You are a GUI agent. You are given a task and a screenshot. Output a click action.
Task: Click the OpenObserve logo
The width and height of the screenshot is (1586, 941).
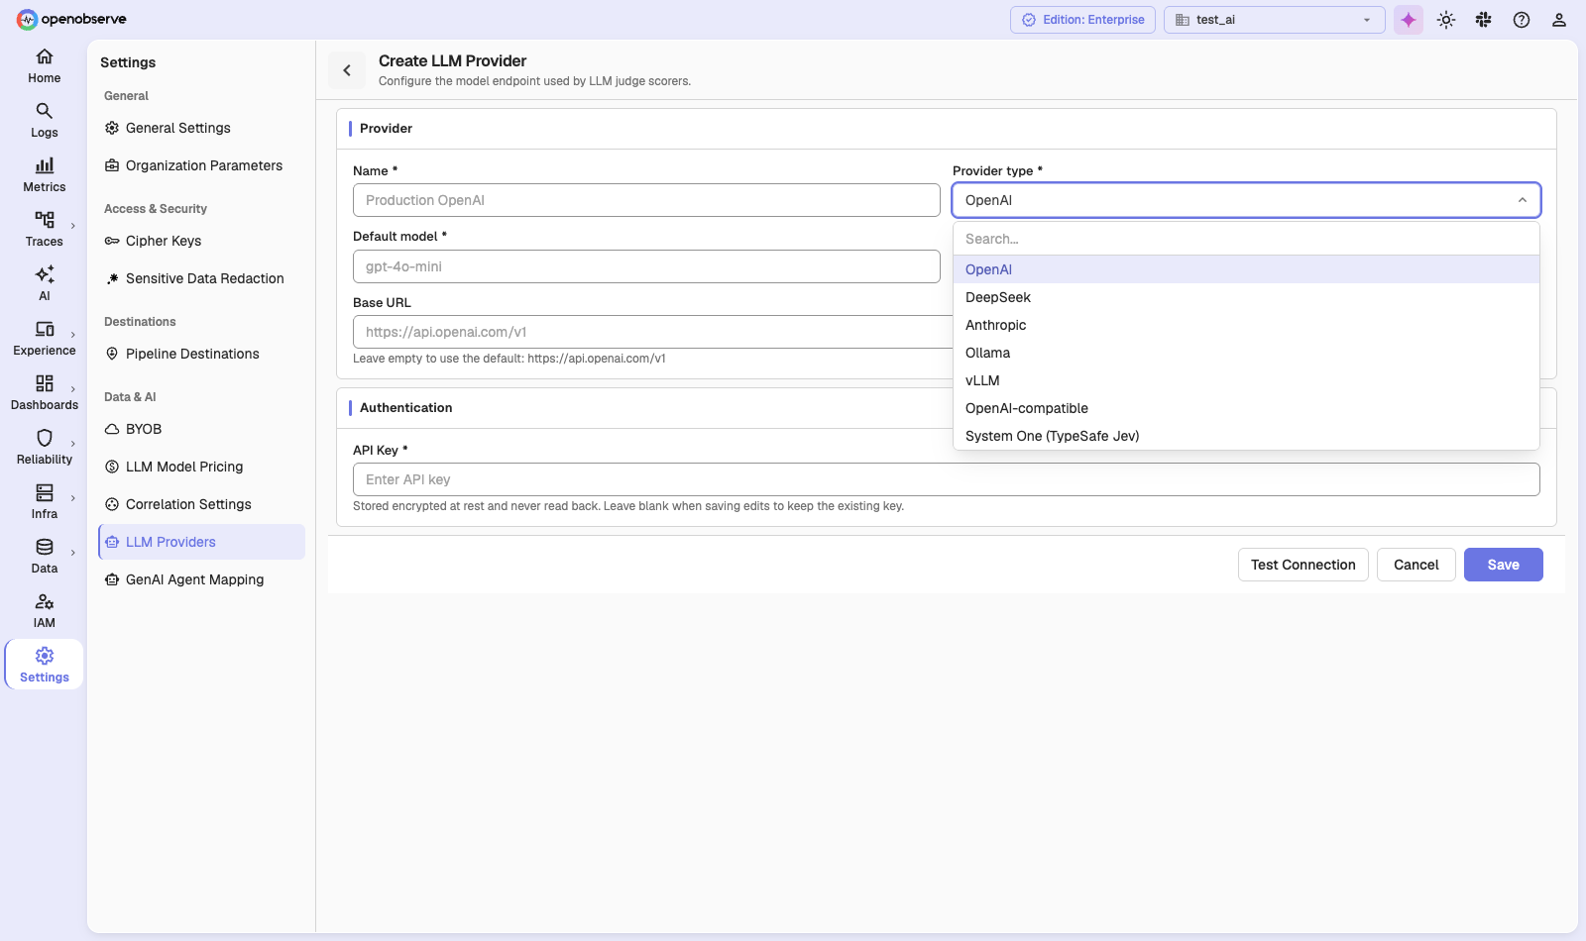[71, 19]
